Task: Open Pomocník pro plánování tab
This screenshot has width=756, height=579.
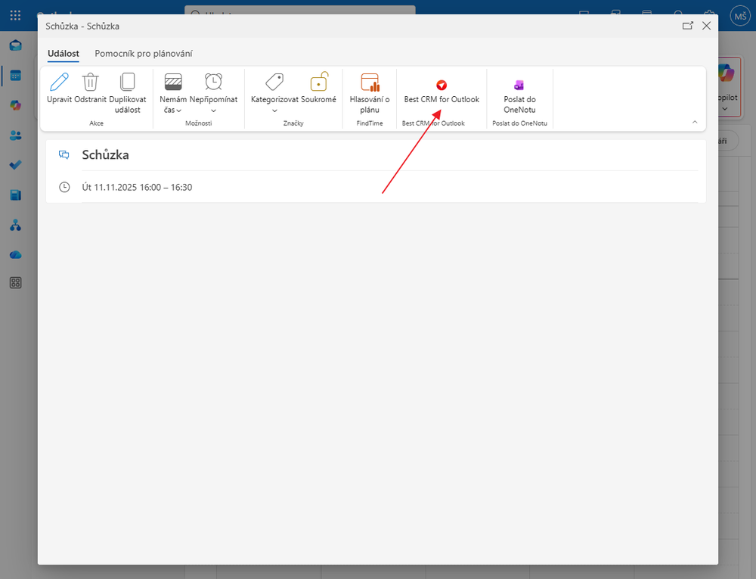Action: pyautogui.click(x=143, y=54)
